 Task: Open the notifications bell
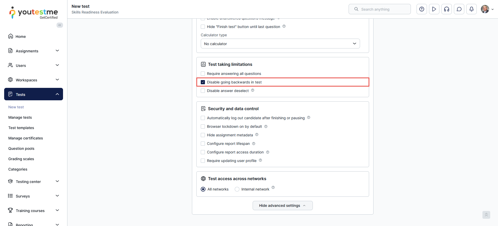pos(472,9)
